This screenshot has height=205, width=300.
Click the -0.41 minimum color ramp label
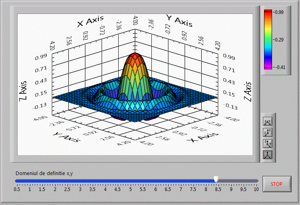[279, 67]
